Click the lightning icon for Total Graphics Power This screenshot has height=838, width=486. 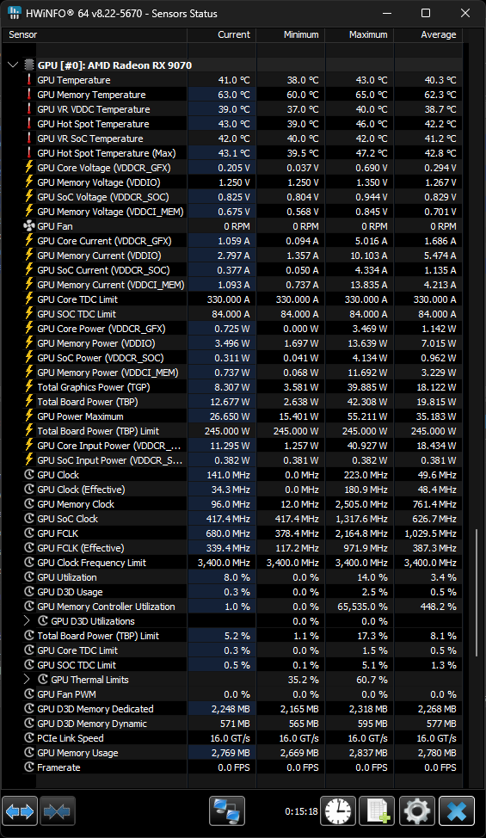click(x=29, y=387)
